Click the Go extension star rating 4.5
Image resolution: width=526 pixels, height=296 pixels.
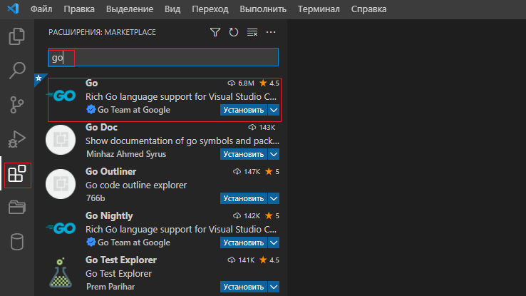tap(269, 83)
